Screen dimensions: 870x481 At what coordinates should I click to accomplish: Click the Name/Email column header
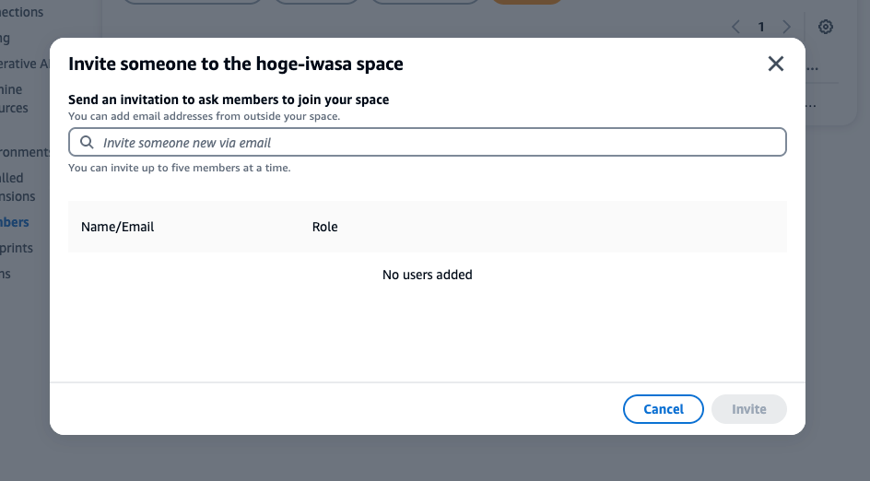click(x=117, y=227)
